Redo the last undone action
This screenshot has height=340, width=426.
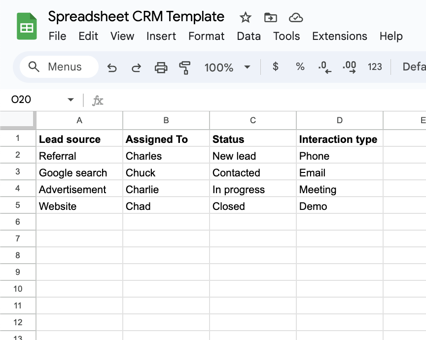[x=136, y=68]
